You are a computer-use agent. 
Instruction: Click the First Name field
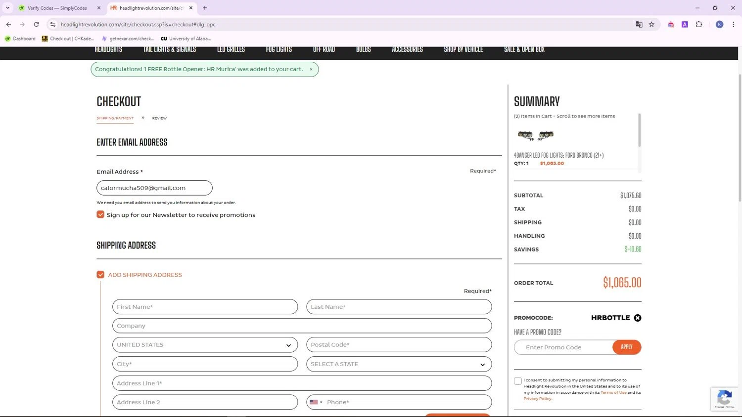pos(205,307)
